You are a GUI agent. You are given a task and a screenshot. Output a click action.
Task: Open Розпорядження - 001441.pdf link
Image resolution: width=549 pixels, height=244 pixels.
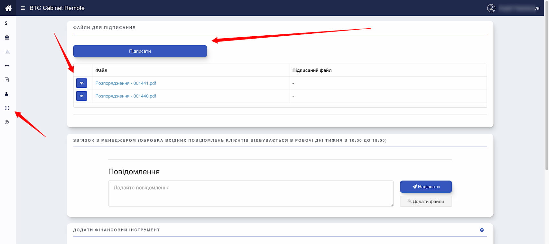(126, 83)
